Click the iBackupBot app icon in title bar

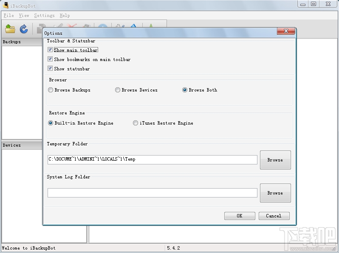click(x=6, y=6)
